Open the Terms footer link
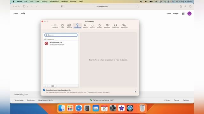204x114 pixels. pyautogui.click(x=177, y=100)
